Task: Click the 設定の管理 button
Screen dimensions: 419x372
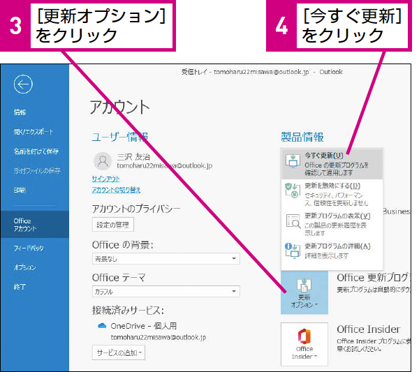Action: click(x=113, y=225)
